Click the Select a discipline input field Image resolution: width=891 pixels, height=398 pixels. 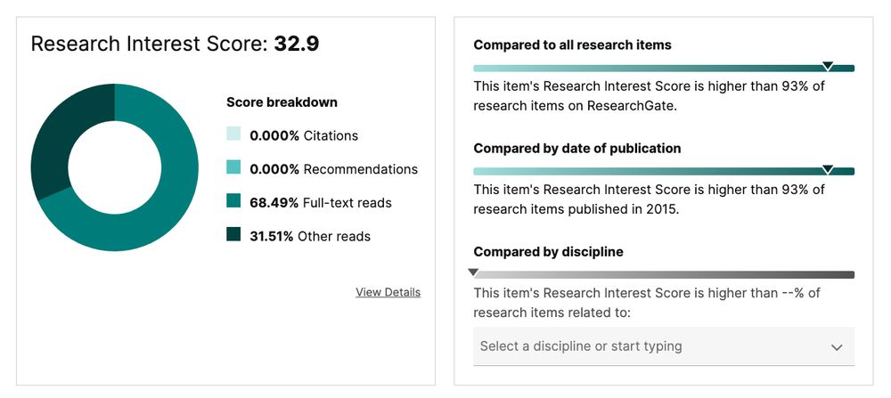[642, 346]
